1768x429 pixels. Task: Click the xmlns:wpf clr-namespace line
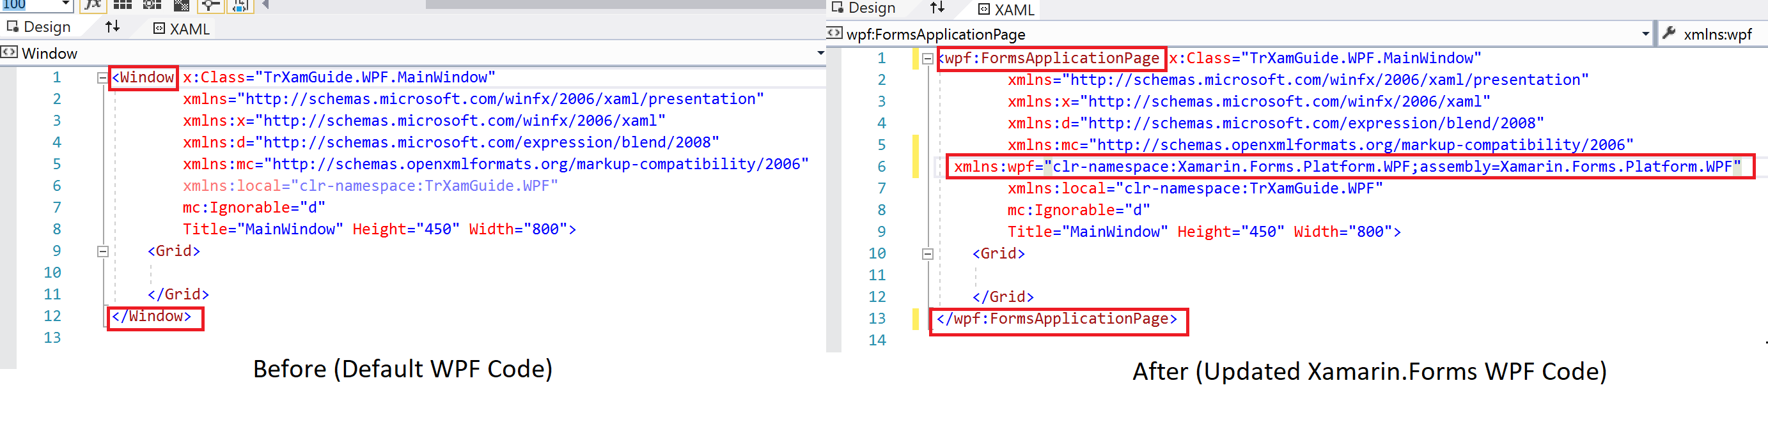[1347, 167]
